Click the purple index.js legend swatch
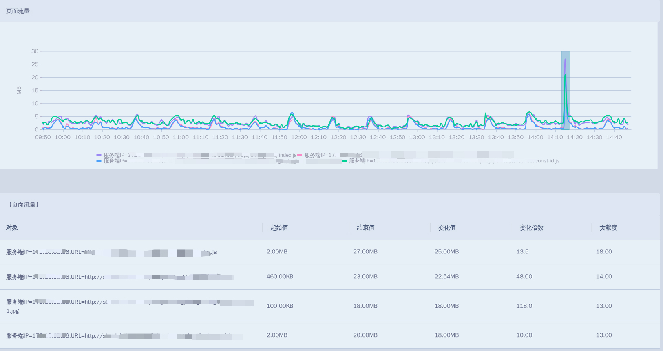The height and width of the screenshot is (351, 663). click(x=99, y=155)
